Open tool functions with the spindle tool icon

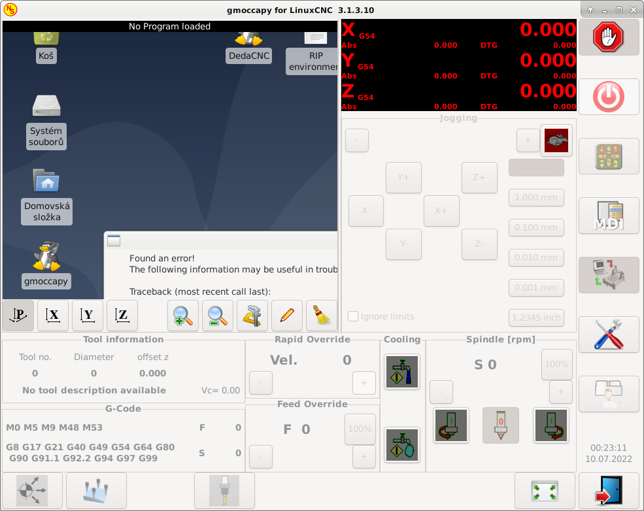coord(224,491)
